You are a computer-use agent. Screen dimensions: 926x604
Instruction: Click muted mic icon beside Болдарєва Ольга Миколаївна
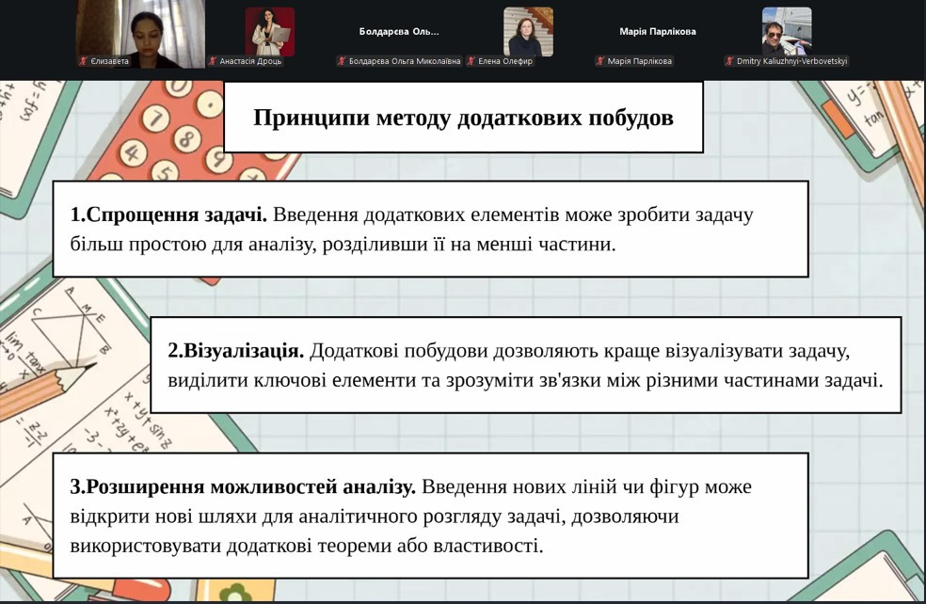(x=342, y=61)
